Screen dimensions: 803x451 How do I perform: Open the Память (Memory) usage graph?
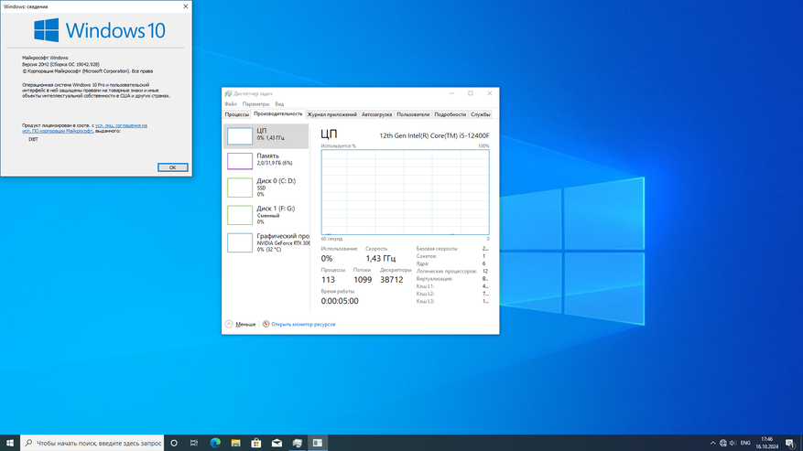click(x=266, y=160)
